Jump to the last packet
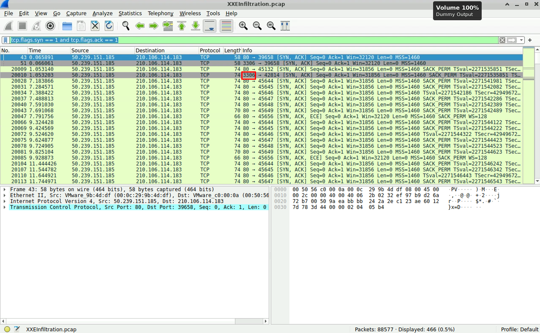The width and height of the screenshot is (540, 333). (x=196, y=26)
